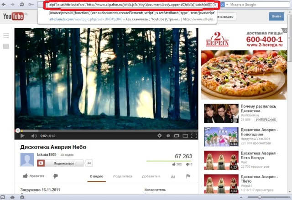Click the watch later clock icon

168,136
